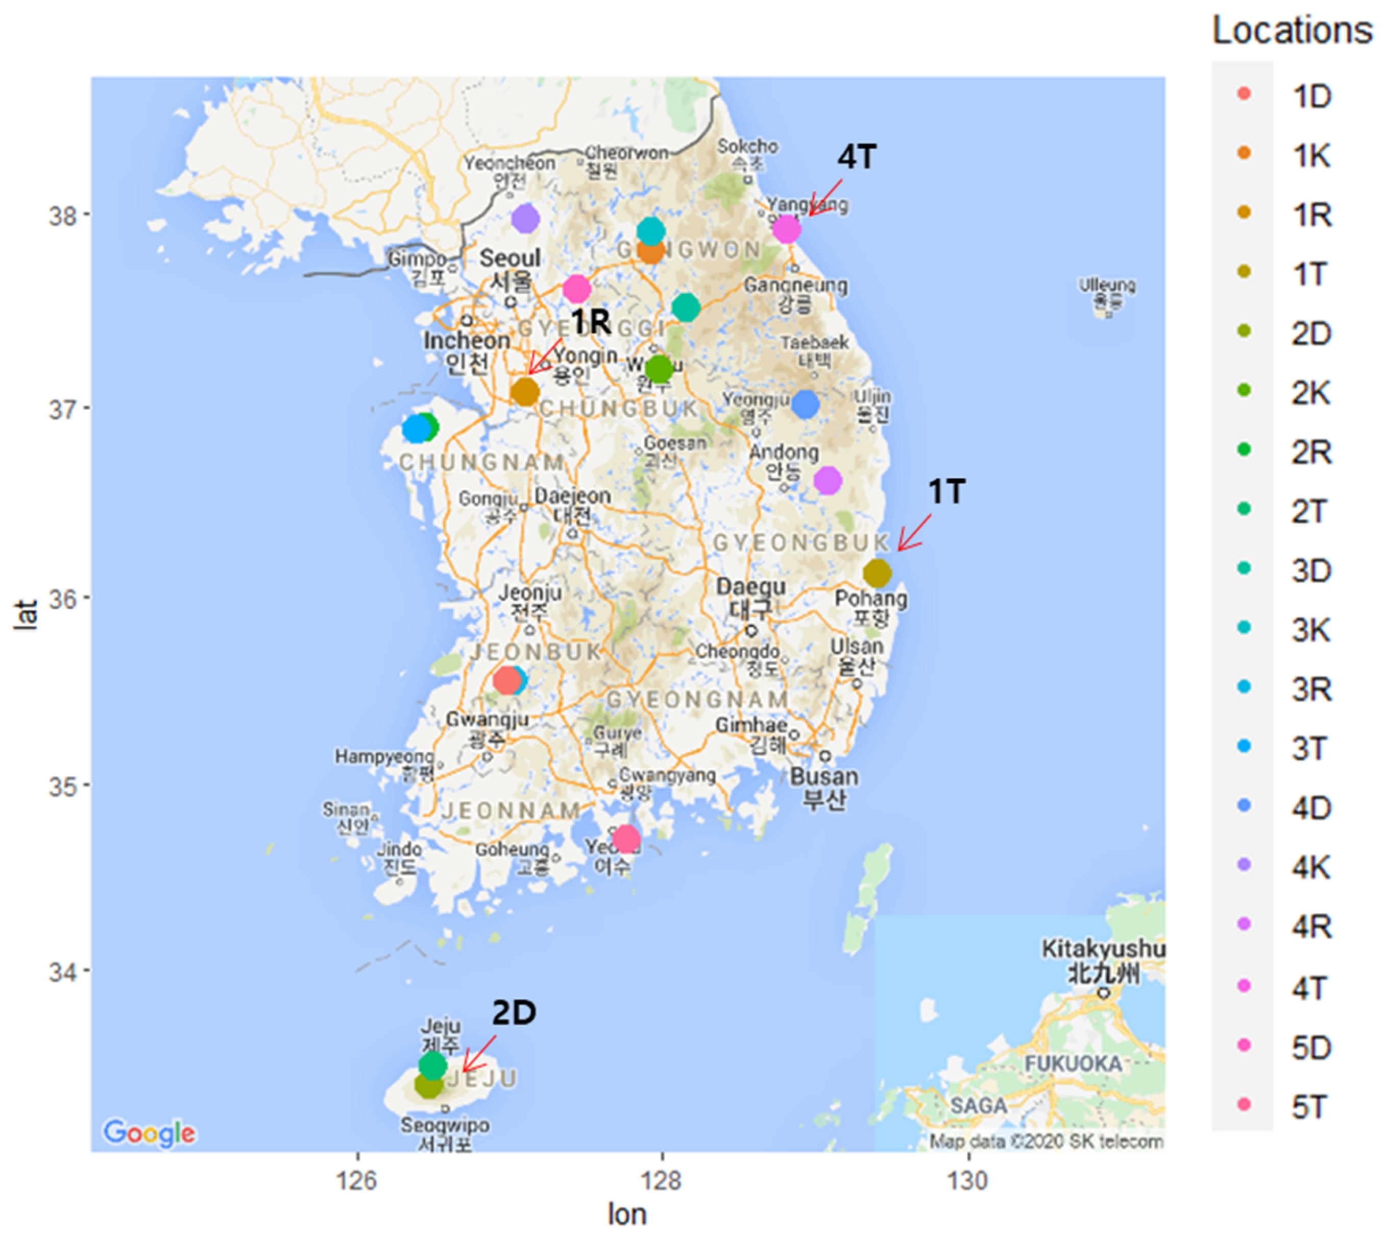The height and width of the screenshot is (1236, 1383).
Task: Click the 1T olive marker near Pohang
Action: [x=877, y=573]
